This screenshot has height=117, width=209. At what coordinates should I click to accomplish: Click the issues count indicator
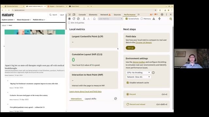156,14
